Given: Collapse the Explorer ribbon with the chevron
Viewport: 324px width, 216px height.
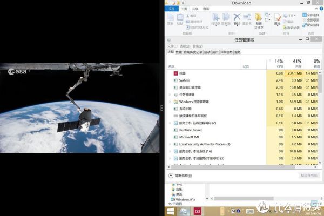Looking at the screenshot, I should pyautogui.click(x=316, y=9).
